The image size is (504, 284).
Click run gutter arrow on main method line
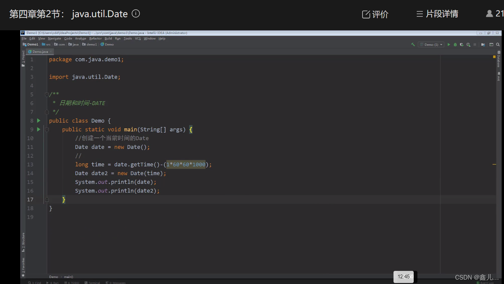click(39, 129)
